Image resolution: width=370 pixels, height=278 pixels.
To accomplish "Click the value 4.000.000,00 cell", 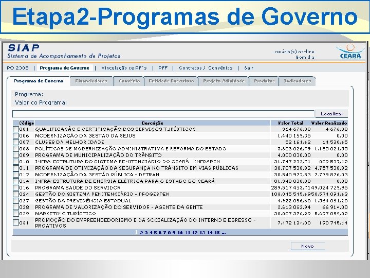I will (x=294, y=155).
